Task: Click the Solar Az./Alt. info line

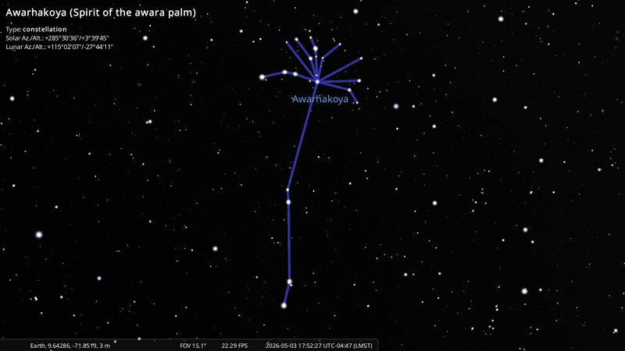Action: [x=57, y=38]
